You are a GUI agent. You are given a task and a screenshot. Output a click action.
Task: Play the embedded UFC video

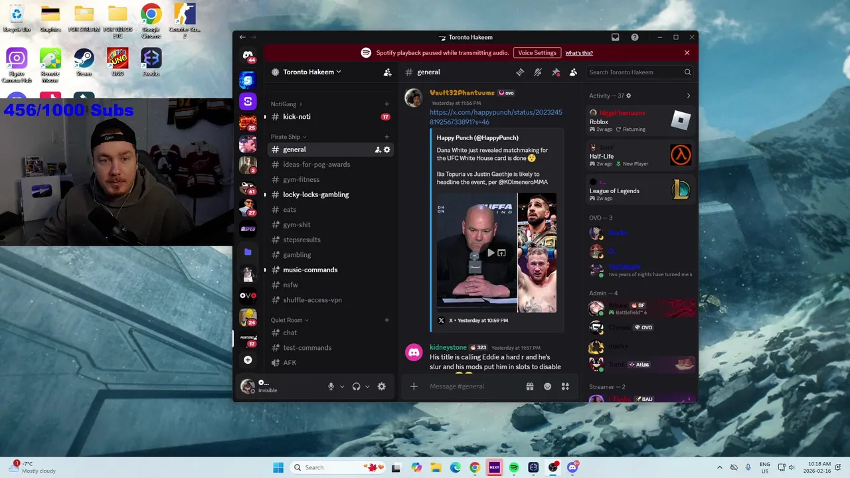pos(490,252)
